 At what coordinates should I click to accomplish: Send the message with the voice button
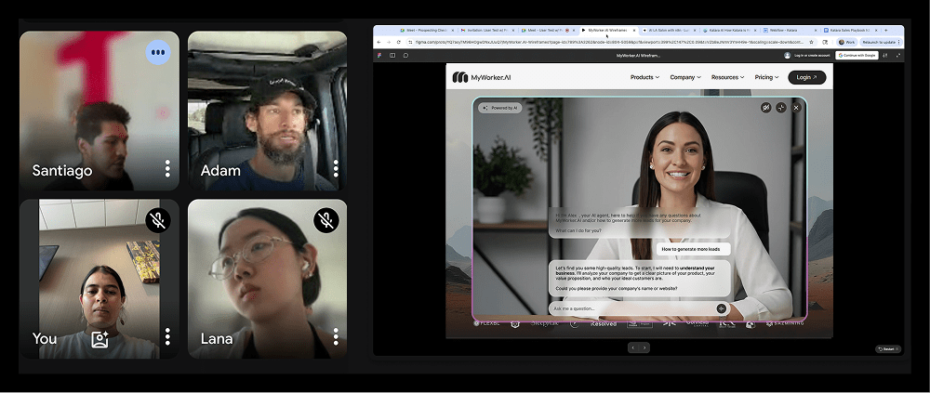point(721,308)
